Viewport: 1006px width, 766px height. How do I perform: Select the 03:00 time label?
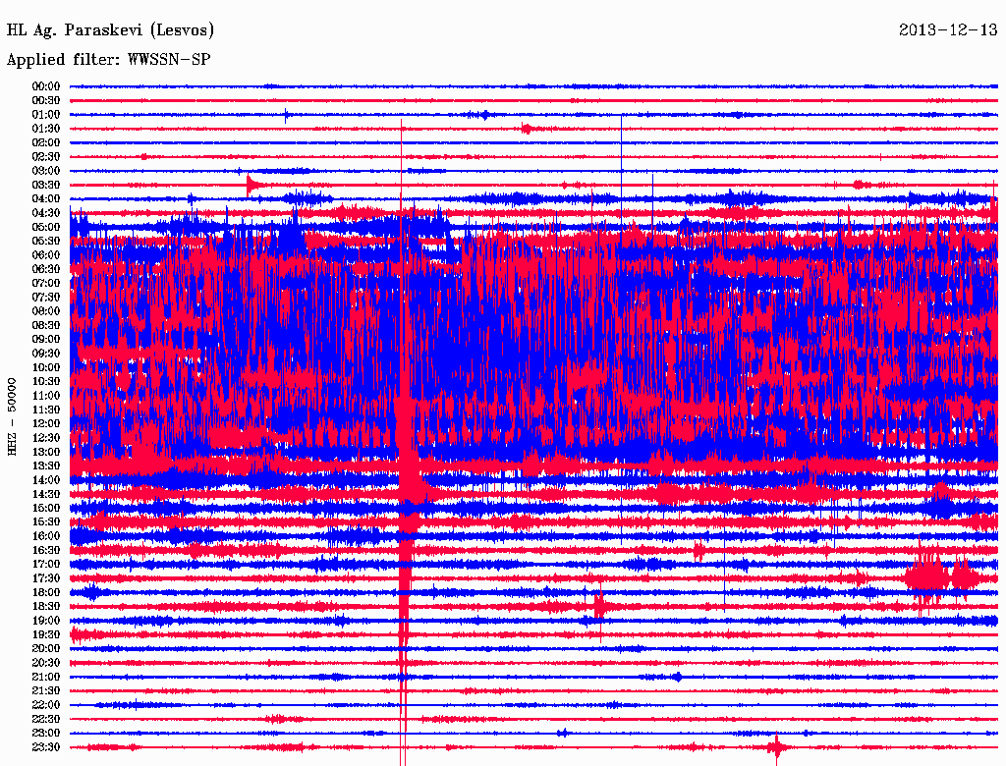click(x=46, y=171)
